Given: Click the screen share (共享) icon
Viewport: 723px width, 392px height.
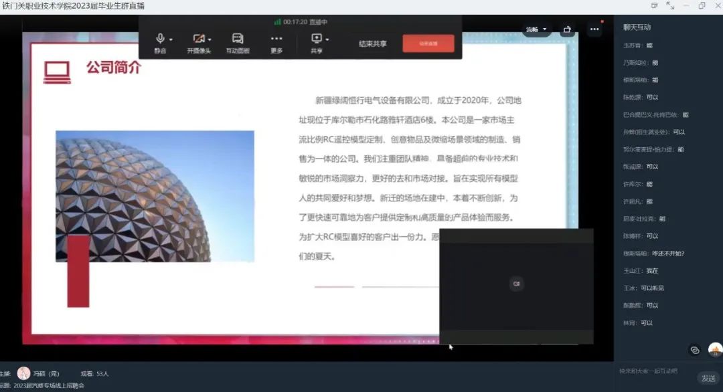Looking at the screenshot, I should [315, 39].
